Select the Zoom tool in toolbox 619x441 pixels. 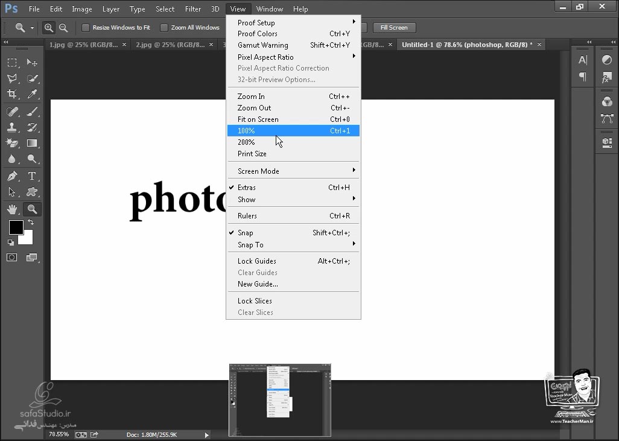(x=32, y=209)
